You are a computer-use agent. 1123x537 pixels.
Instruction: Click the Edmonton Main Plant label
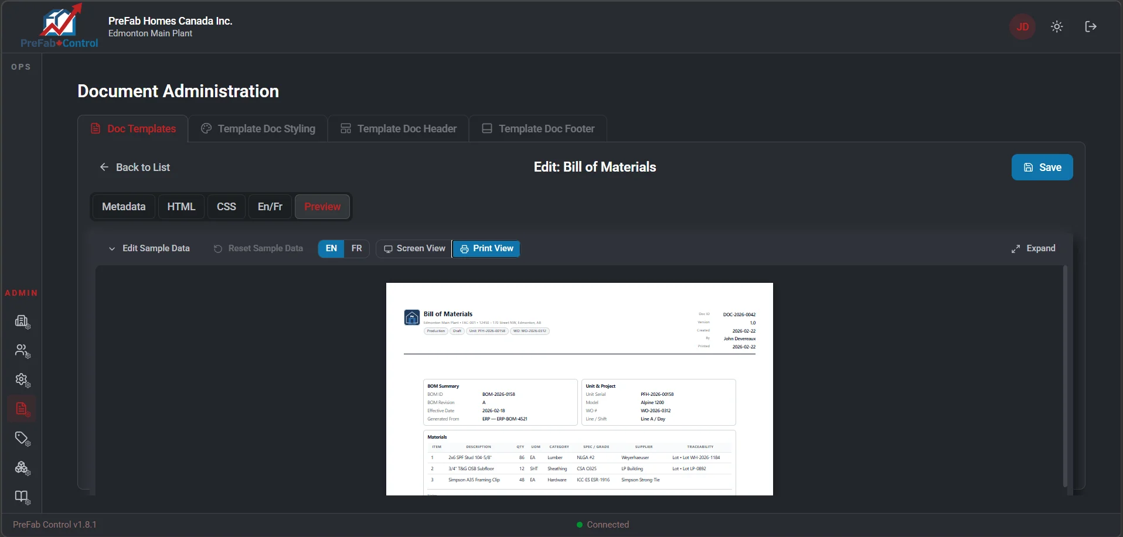[150, 33]
